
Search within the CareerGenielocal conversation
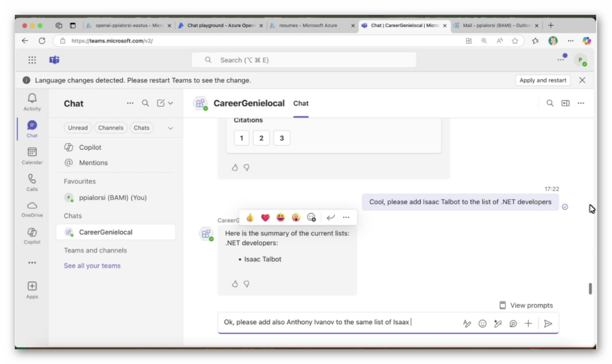click(550, 103)
